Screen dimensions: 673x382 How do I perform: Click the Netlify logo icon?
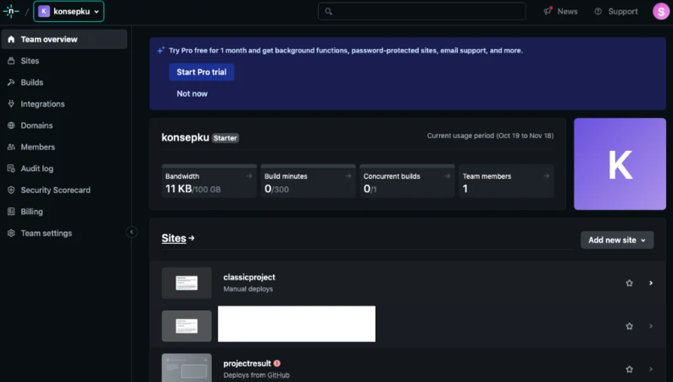(x=11, y=11)
